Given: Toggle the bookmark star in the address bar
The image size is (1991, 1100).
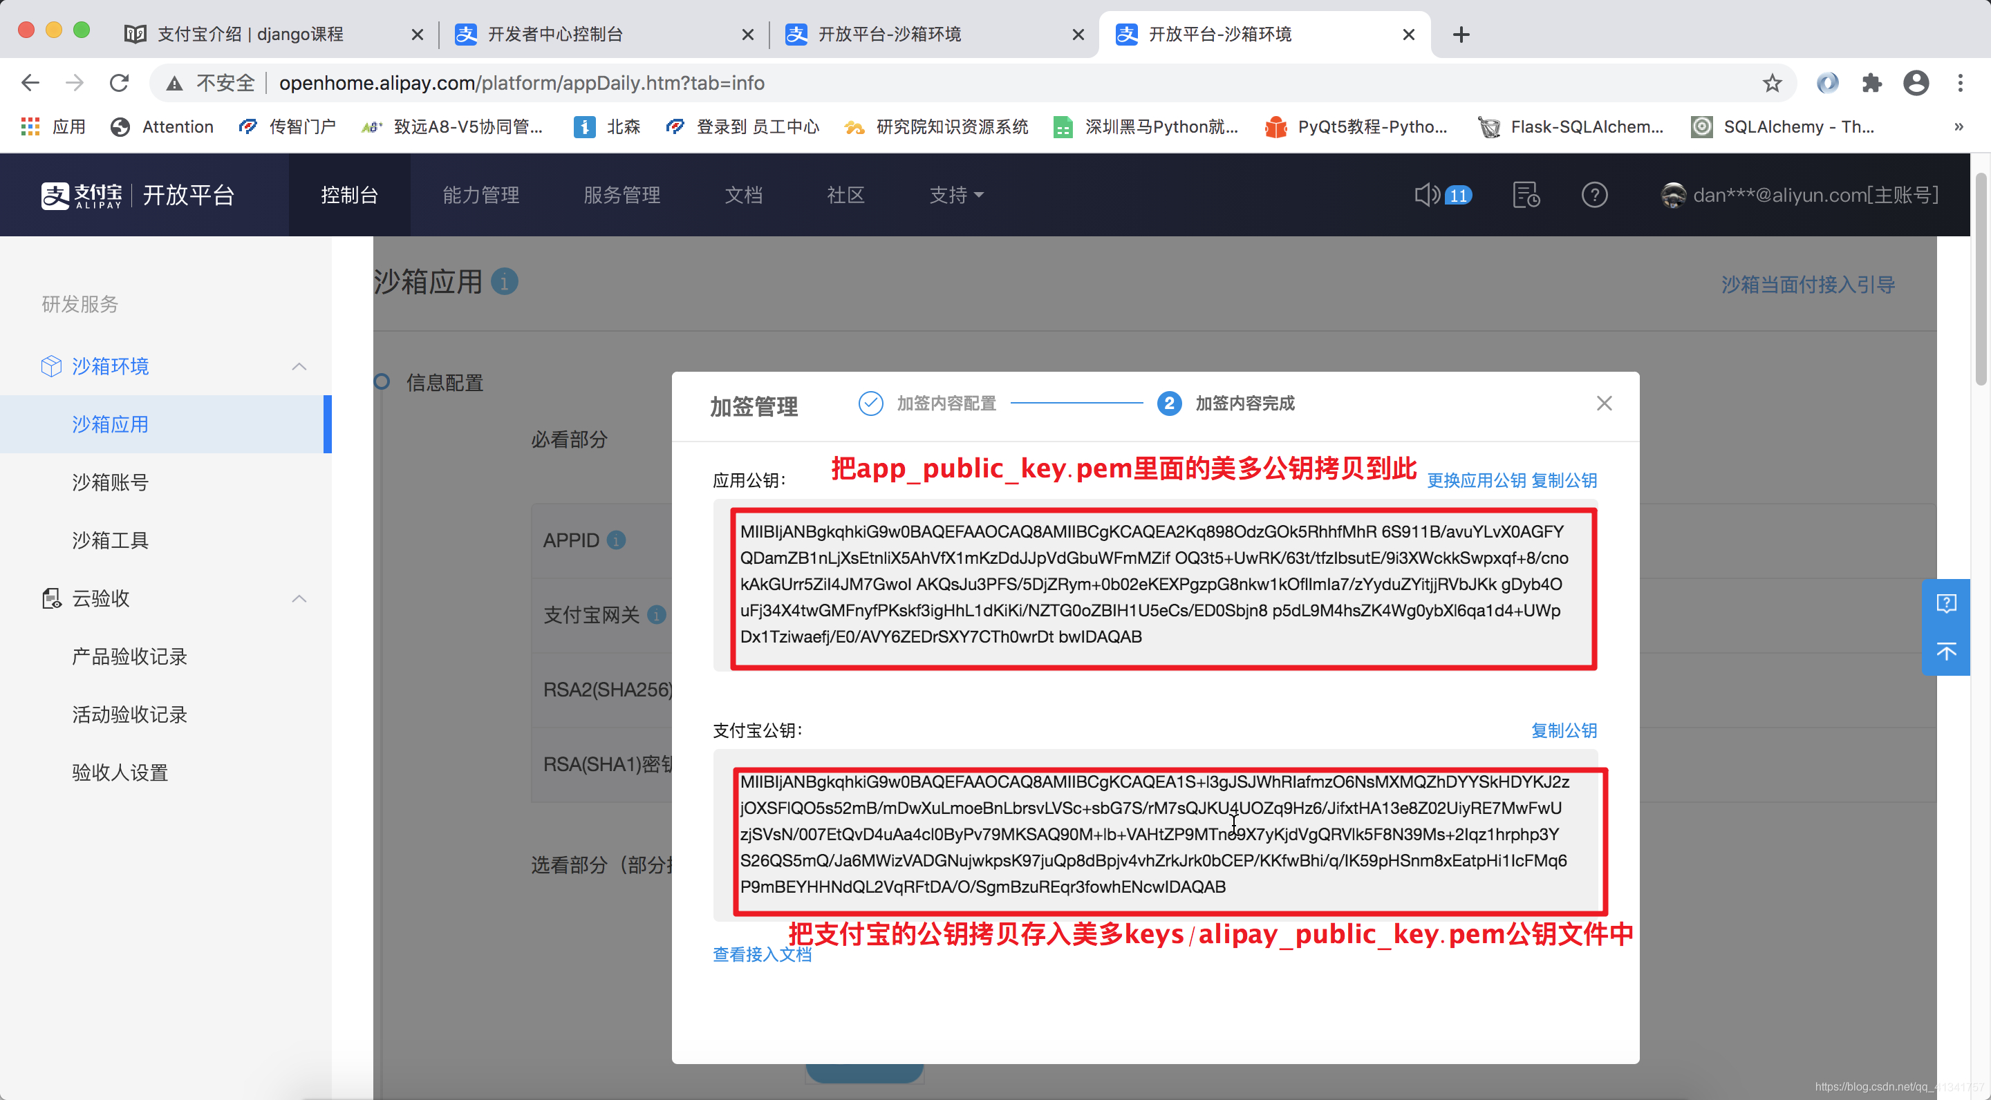Looking at the screenshot, I should (x=1771, y=83).
